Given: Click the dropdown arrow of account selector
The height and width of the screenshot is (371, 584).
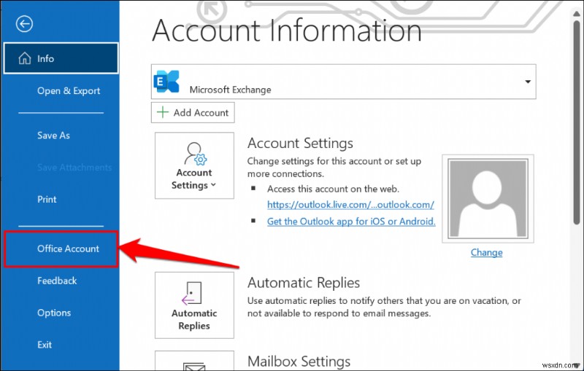Looking at the screenshot, I should pos(528,82).
